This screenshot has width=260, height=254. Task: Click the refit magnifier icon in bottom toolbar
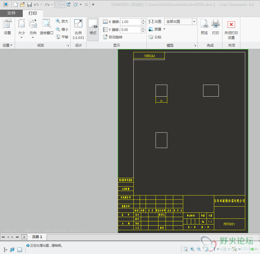tap(185, 249)
